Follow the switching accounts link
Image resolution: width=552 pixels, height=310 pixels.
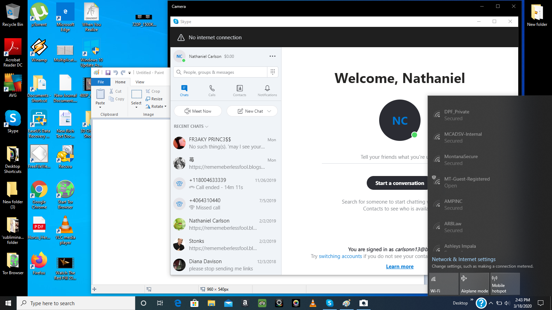click(x=340, y=256)
